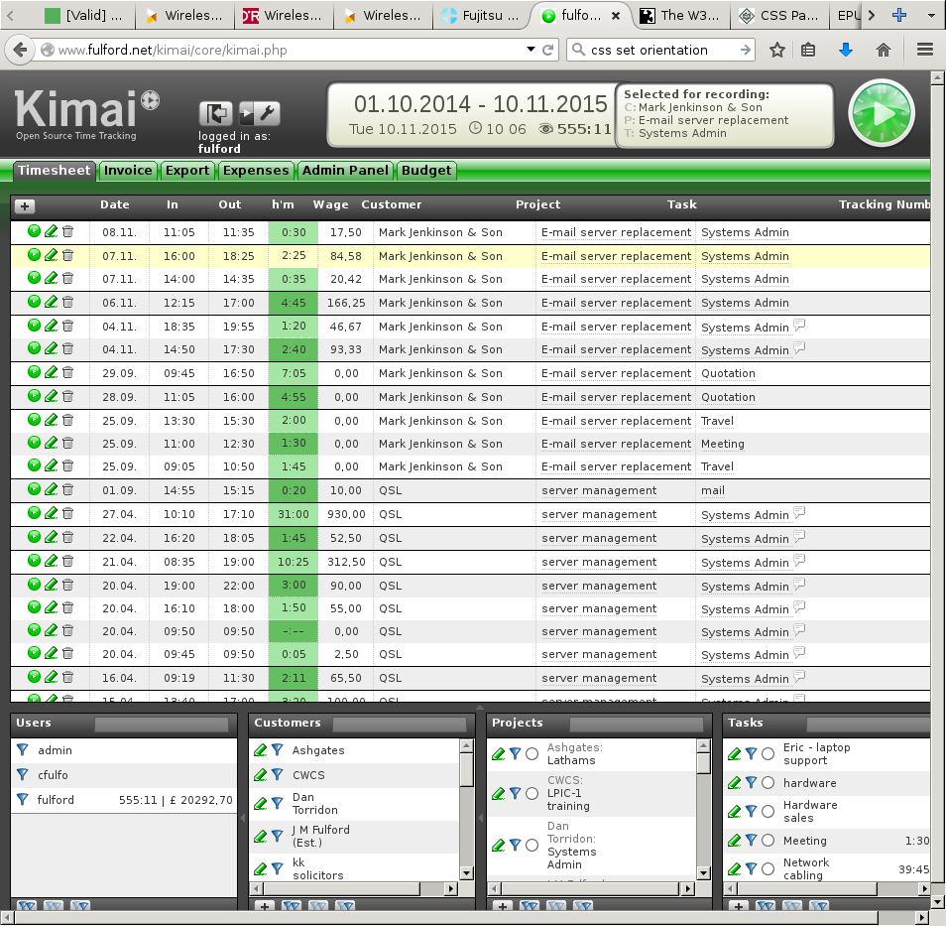The height and width of the screenshot is (926, 946).
Task: Select task Eric - laptop support radio
Action: [x=768, y=754]
